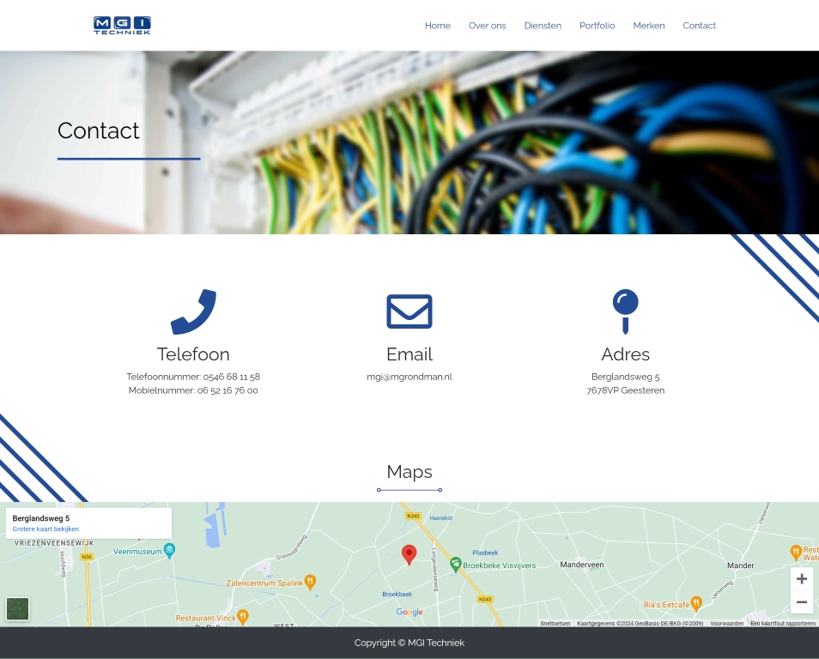
Task: Click the blue address pushpin icon
Action: coord(625,311)
